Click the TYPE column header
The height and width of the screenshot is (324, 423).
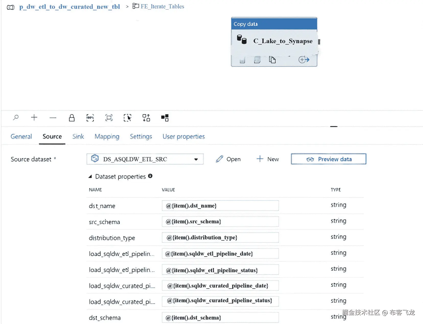[x=336, y=190]
